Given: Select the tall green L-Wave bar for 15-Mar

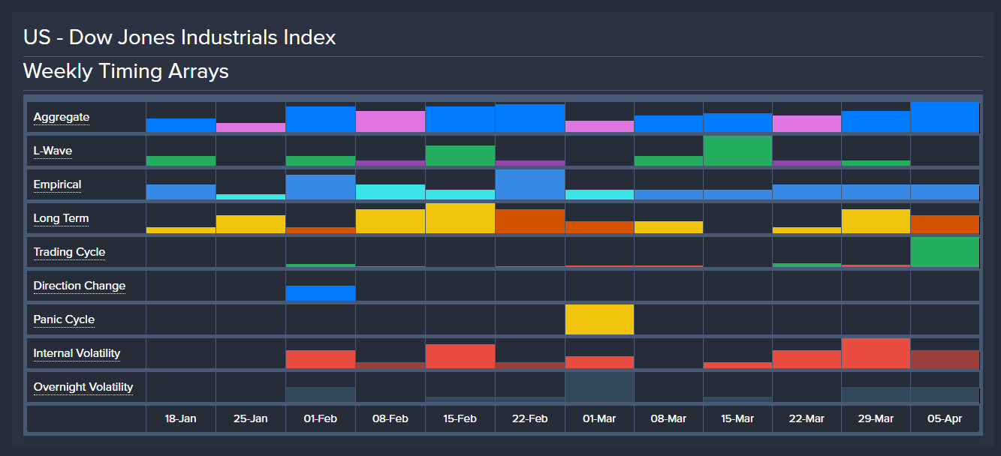Looking at the screenshot, I should (737, 151).
